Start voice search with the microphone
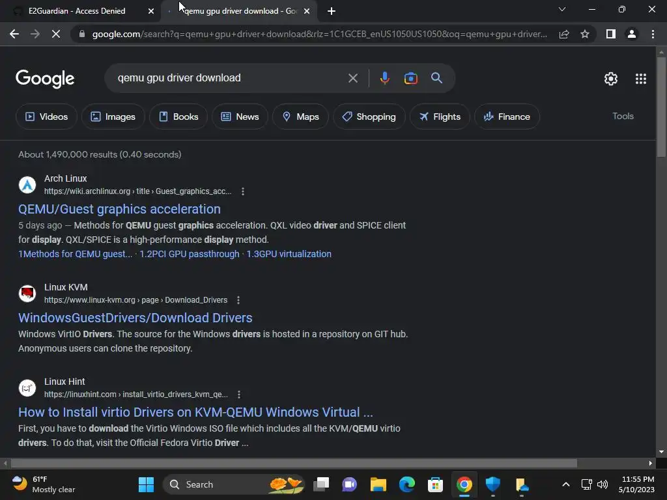 tap(384, 78)
